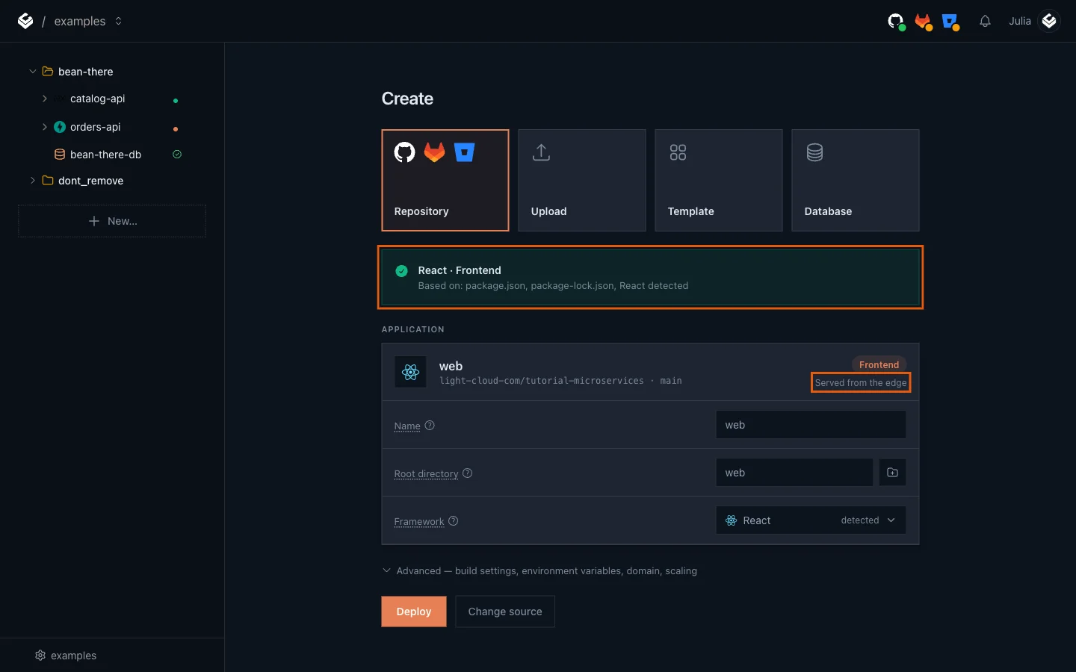1076x672 pixels.
Task: Expand the dont_remove folder
Action: coord(32,181)
